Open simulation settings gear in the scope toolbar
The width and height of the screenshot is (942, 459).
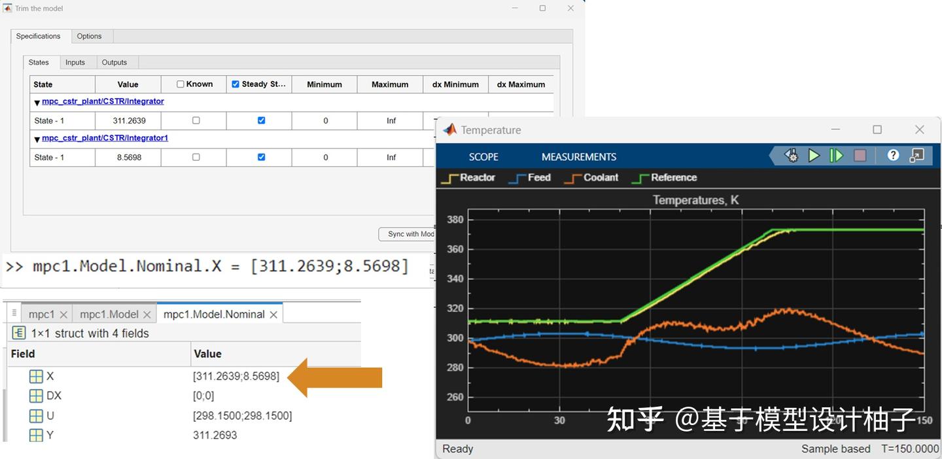point(791,156)
